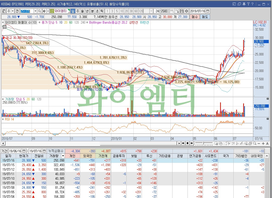Select the 30 interval tab
The height and width of the screenshot is (198, 272).
click(131, 11)
